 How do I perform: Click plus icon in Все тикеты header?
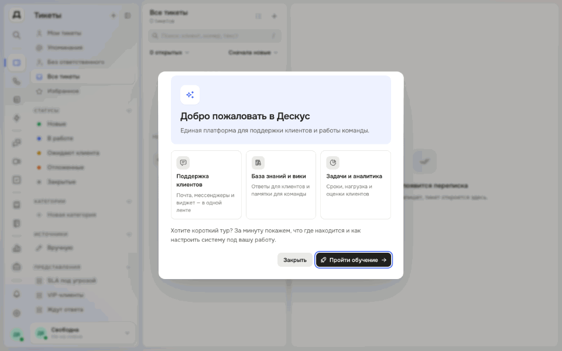tap(274, 16)
